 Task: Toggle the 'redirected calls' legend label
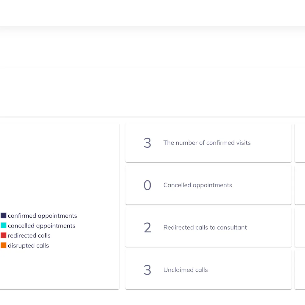click(x=29, y=236)
